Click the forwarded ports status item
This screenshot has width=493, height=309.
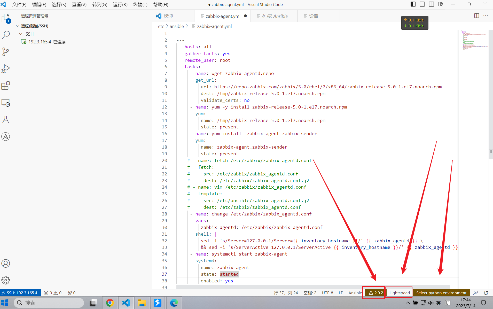[x=72, y=293]
